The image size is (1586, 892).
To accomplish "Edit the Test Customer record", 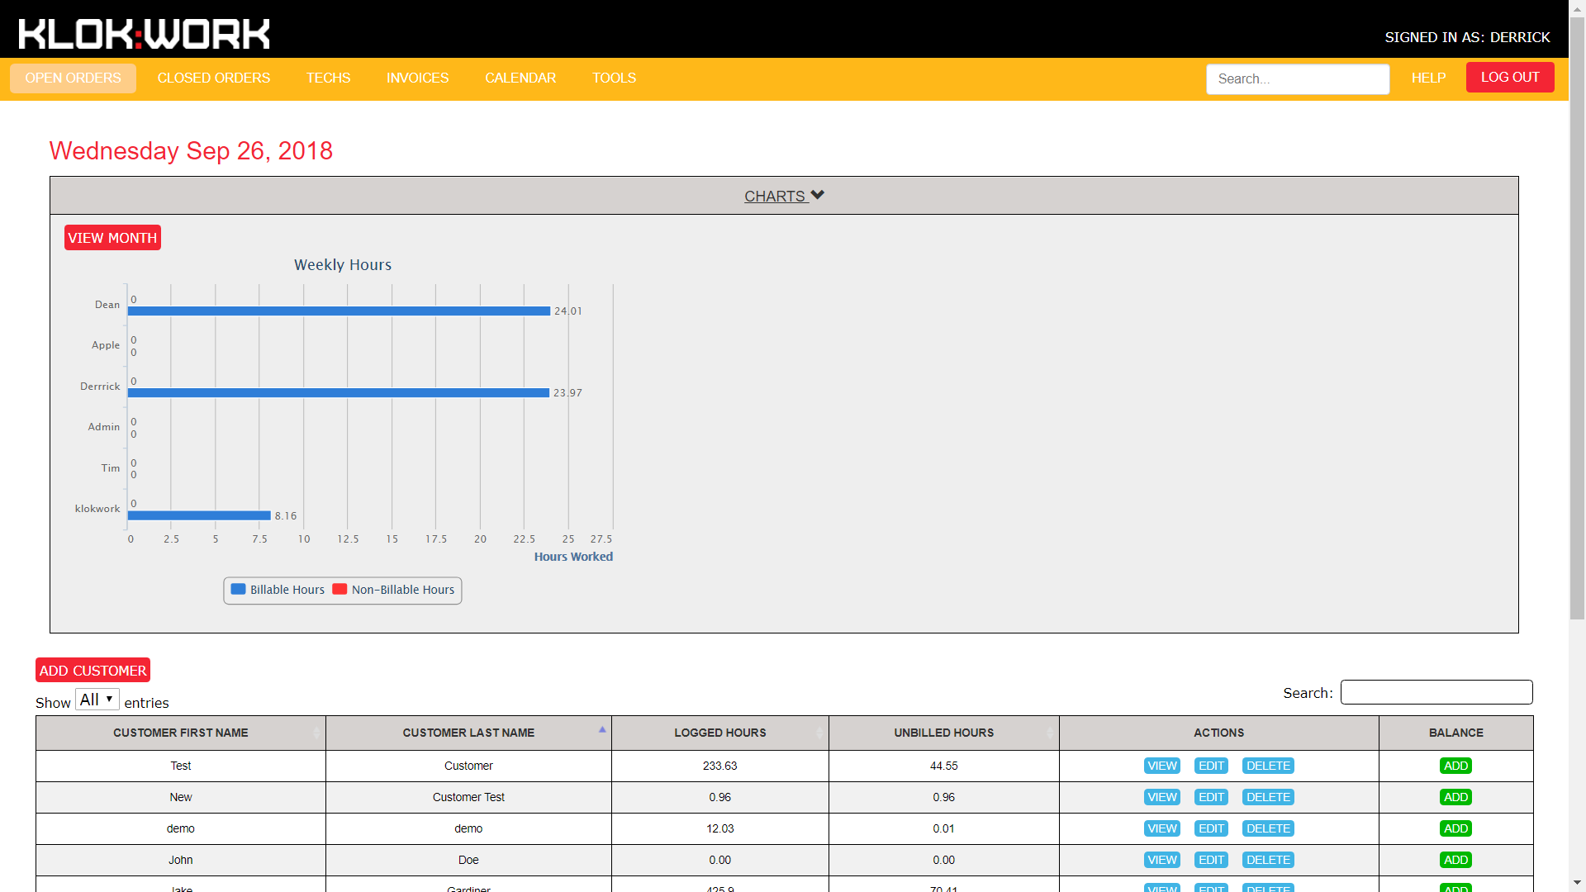I will pos(1211,766).
